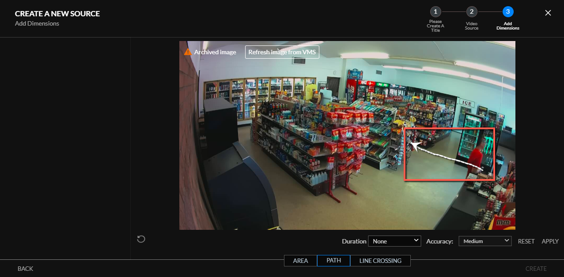
Task: Open the Duration dropdown
Action: (x=395, y=241)
